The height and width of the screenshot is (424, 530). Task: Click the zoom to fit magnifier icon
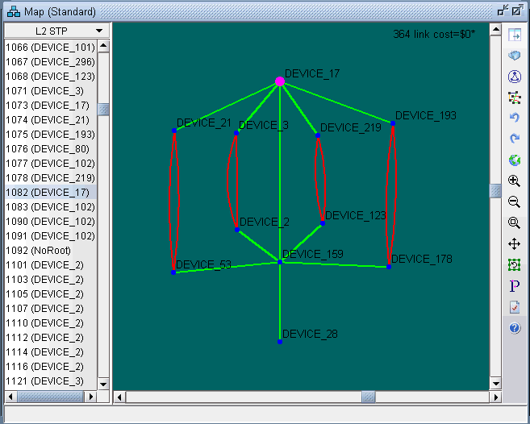pyautogui.click(x=515, y=223)
